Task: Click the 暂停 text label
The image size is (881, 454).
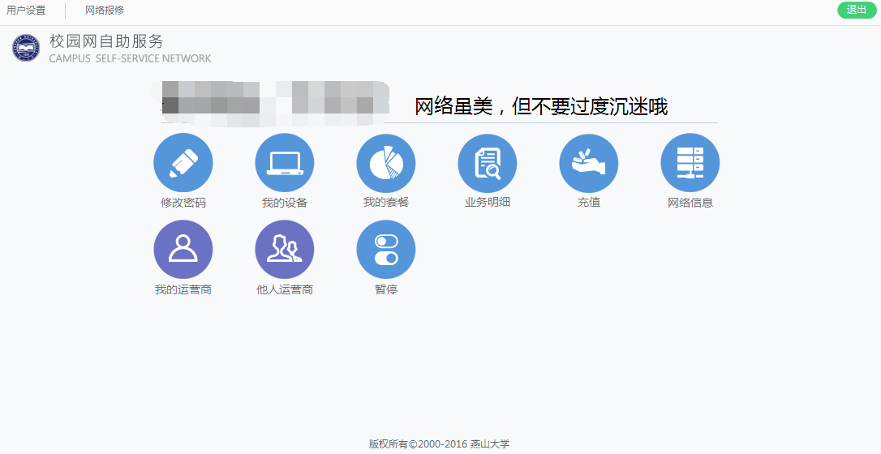Action: (386, 289)
